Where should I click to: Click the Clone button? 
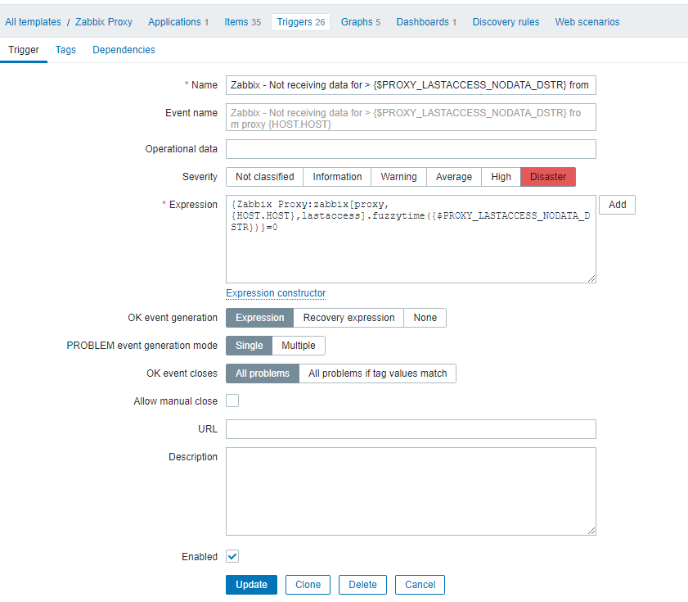[x=308, y=585]
